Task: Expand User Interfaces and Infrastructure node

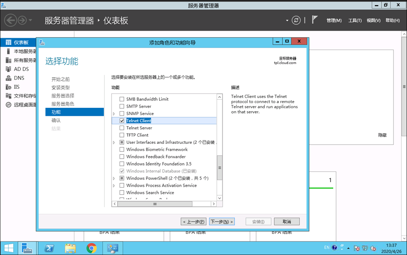Action: 114,143
